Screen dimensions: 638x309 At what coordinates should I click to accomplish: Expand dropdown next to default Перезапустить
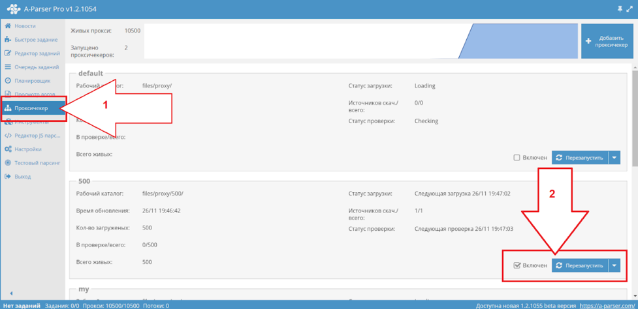tap(614, 158)
